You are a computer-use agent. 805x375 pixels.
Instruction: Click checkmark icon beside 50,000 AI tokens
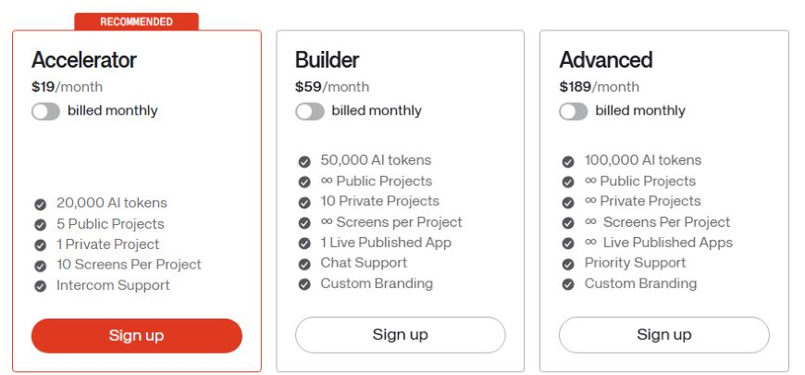(304, 162)
